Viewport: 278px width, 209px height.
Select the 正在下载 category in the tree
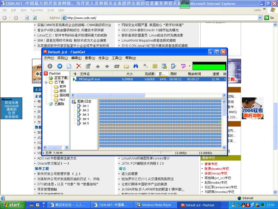[x=61, y=78]
